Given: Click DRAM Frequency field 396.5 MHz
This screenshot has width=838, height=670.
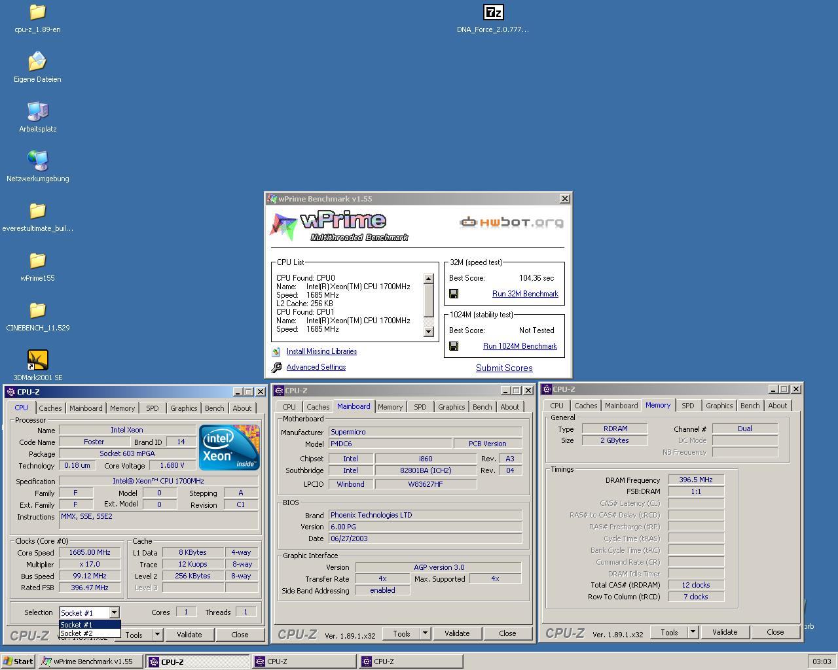Looking at the screenshot, I should pyautogui.click(x=696, y=480).
